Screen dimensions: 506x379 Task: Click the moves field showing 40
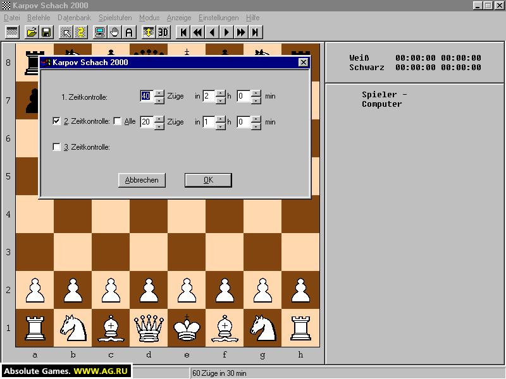(x=147, y=97)
